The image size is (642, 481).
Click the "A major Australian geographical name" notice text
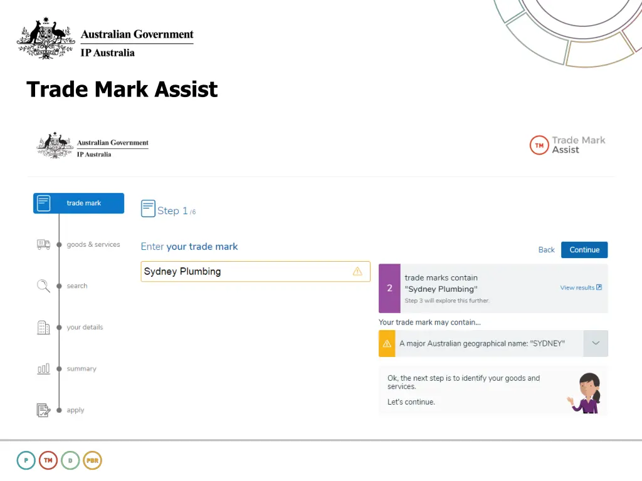tap(482, 344)
